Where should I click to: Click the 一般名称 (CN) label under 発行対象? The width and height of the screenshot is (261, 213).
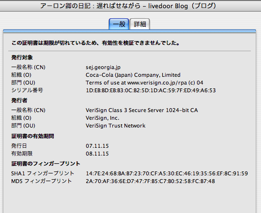pyautogui.click(x=28, y=67)
